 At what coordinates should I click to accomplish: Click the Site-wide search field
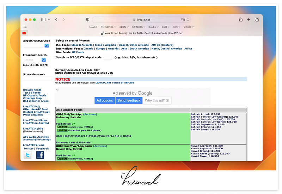[x=37, y=78]
